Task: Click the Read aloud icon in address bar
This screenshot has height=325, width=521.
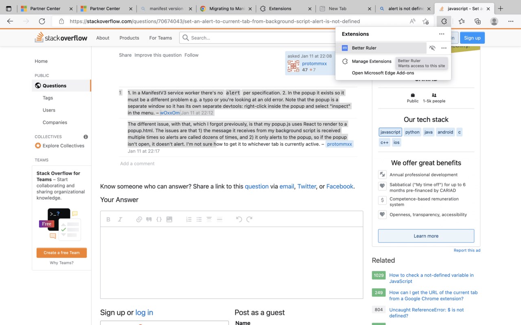Action: 413,21
